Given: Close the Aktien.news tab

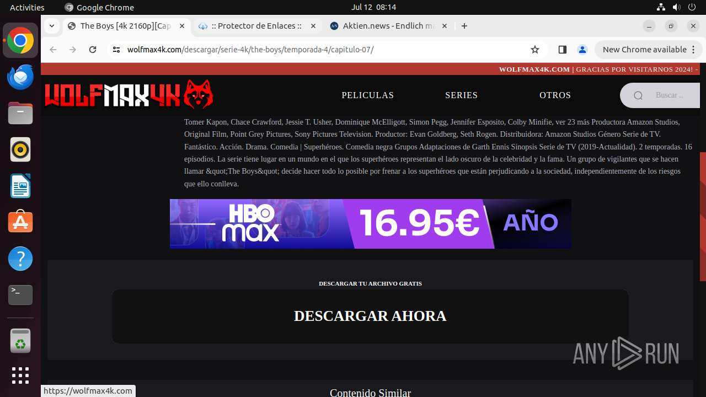Looking at the screenshot, I should point(444,26).
